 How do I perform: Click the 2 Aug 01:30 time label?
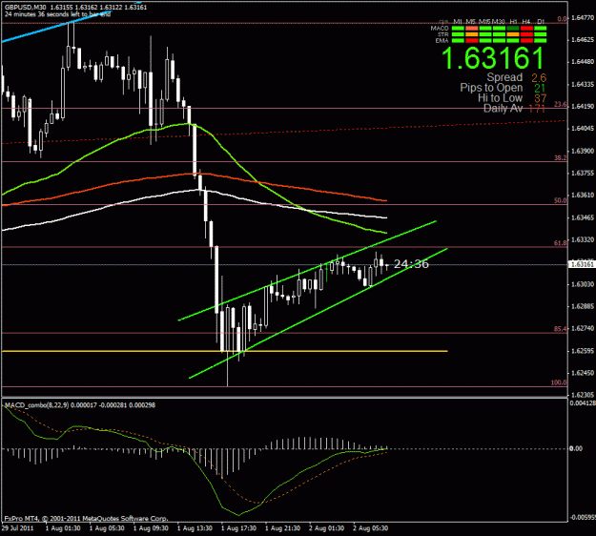pyautogui.click(x=327, y=528)
